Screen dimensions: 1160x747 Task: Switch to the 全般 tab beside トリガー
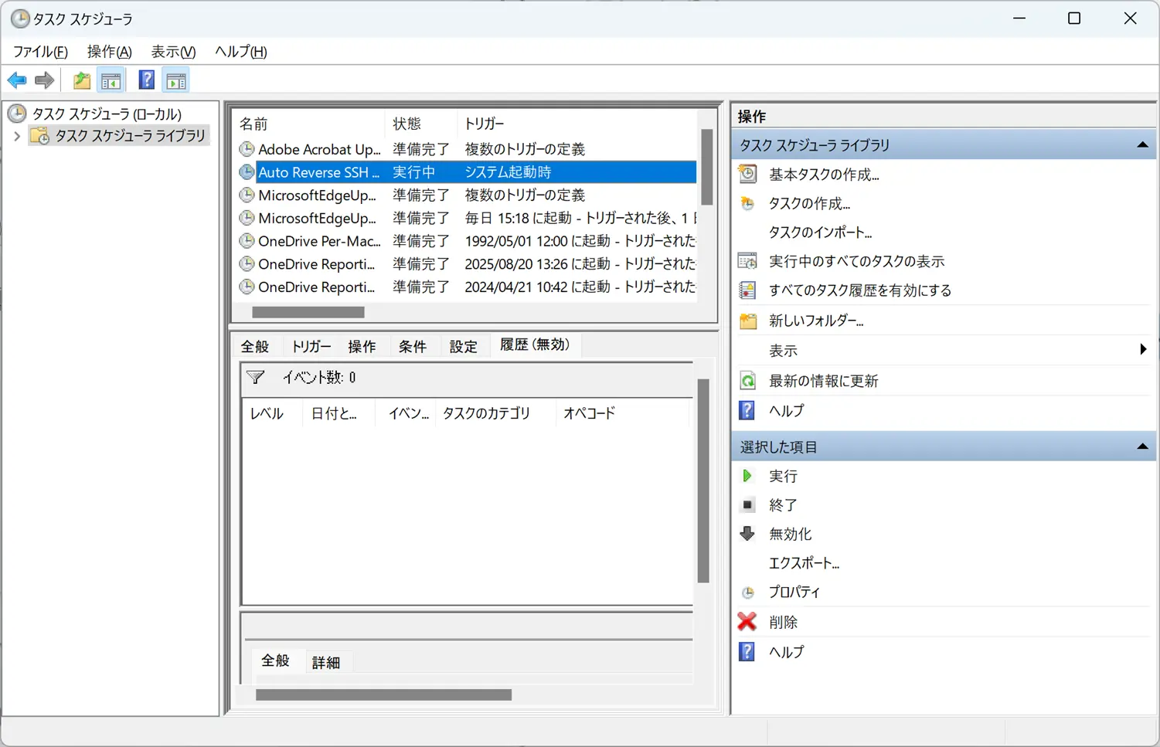(255, 346)
